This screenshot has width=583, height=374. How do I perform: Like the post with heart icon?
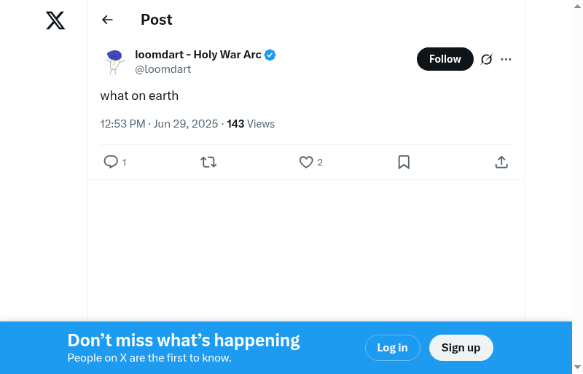pos(306,162)
